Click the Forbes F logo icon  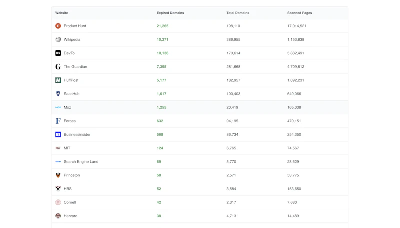(58, 121)
